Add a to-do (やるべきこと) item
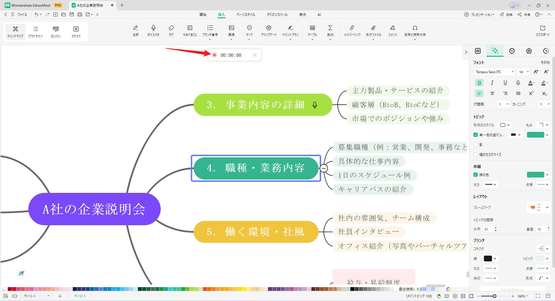The height and width of the screenshot is (301, 555). point(190,31)
